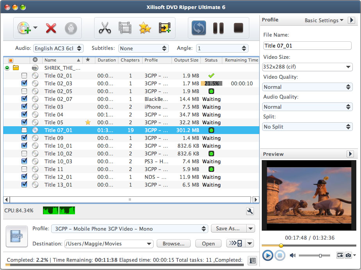This screenshot has height=270, width=361.
Task: Sort by Name column header
Action: coord(62,60)
